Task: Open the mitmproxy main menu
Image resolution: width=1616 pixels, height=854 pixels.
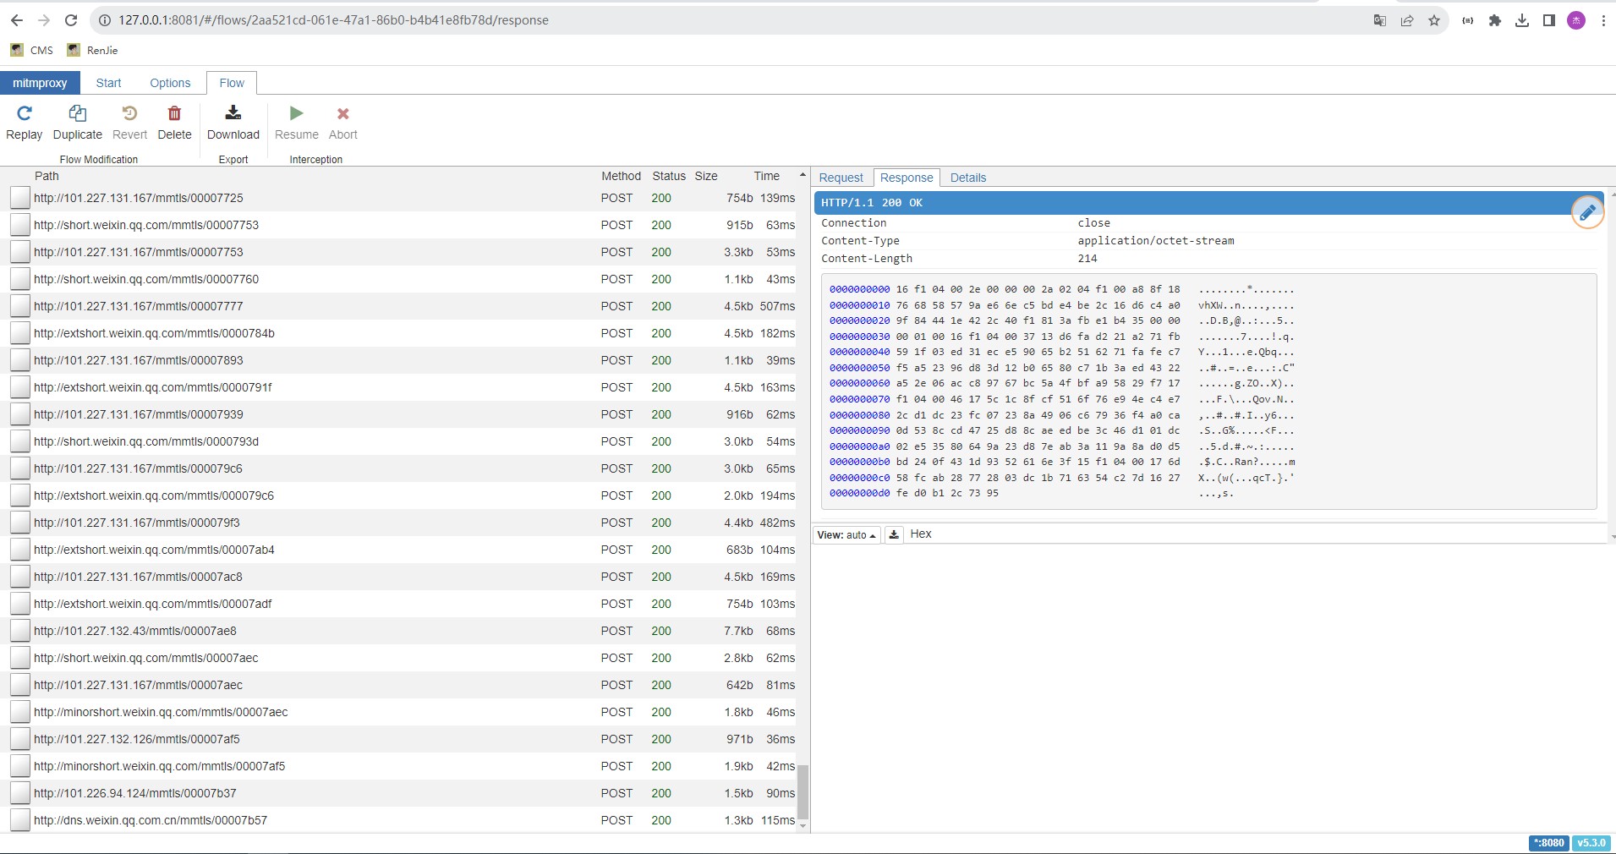Action: (40, 83)
